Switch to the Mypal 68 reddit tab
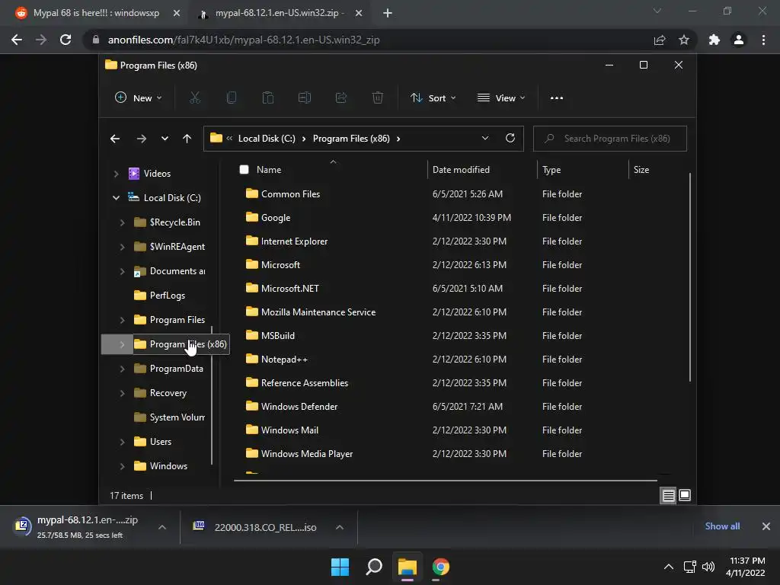The image size is (780, 585). click(x=95, y=13)
